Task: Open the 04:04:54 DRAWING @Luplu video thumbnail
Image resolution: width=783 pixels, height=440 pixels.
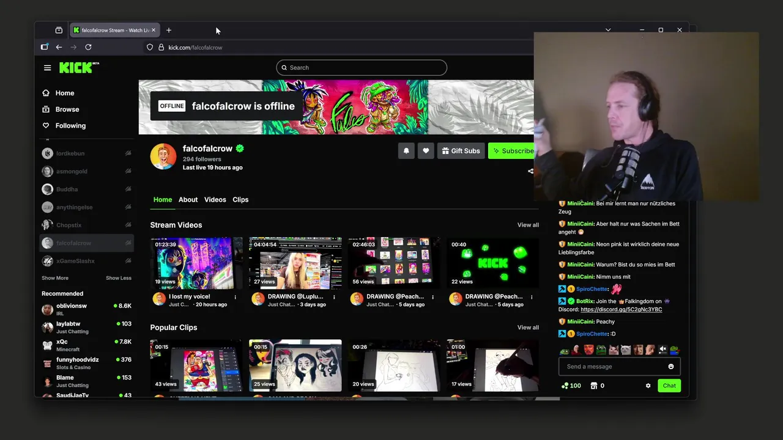Action: pyautogui.click(x=295, y=263)
